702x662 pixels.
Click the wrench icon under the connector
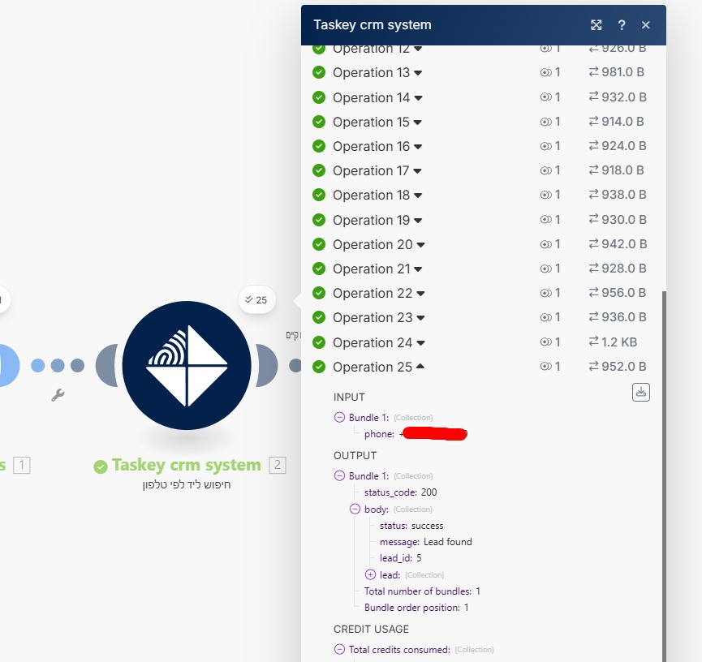tap(58, 396)
